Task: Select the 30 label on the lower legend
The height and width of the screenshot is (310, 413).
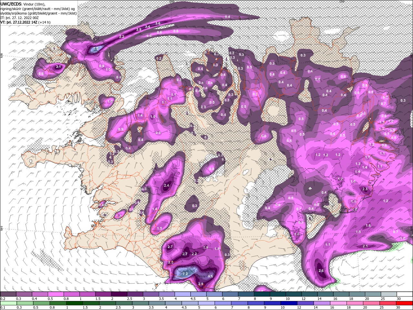Action: 399,307
